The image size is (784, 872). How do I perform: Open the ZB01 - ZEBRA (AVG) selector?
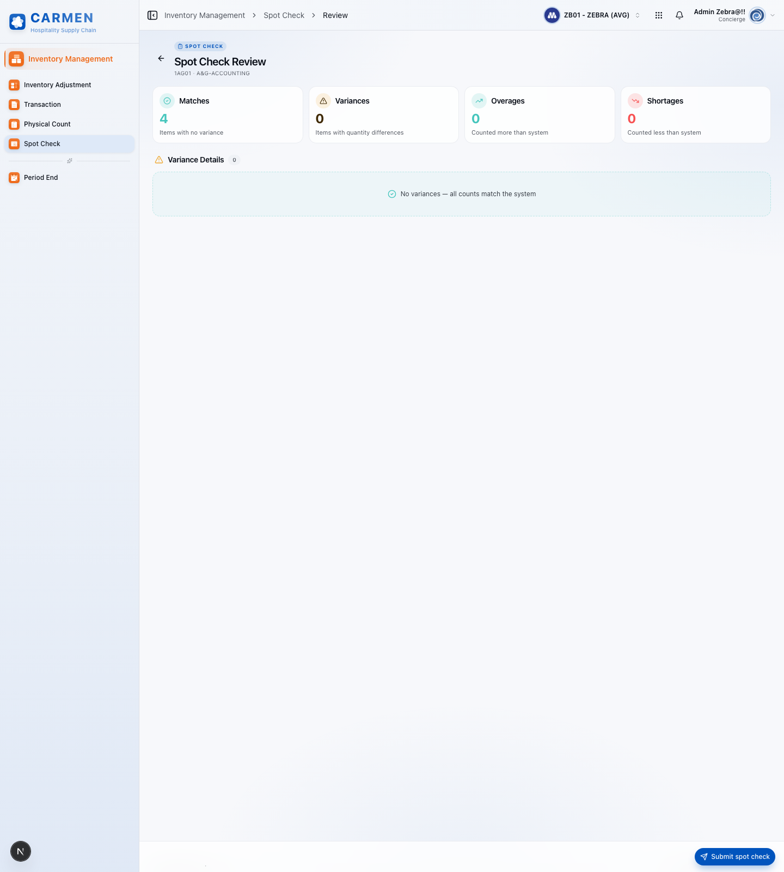(x=593, y=15)
